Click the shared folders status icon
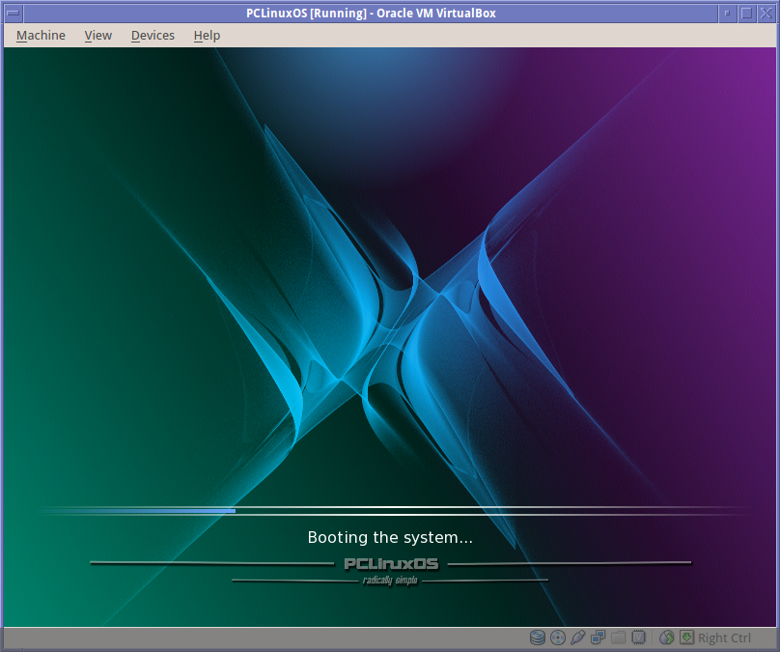Image resolution: width=780 pixels, height=652 pixels. click(619, 638)
